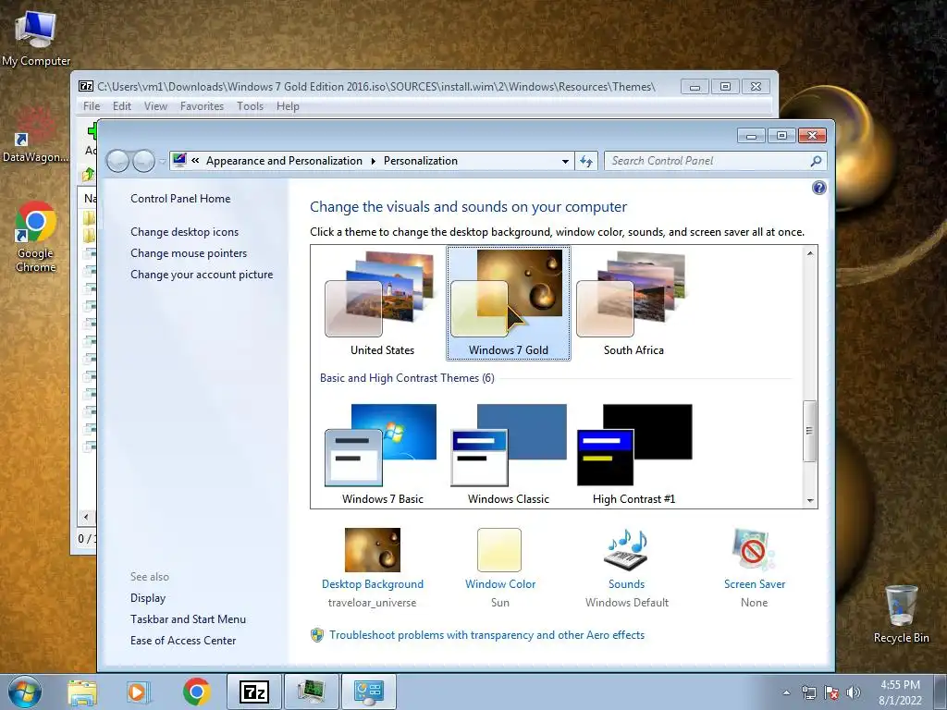Launch Windows Media Player from the taskbar
The height and width of the screenshot is (710, 947).
[138, 692]
